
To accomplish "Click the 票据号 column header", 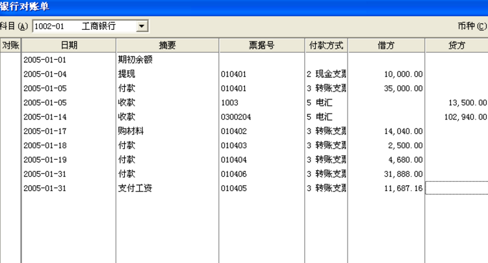I will tap(262, 45).
